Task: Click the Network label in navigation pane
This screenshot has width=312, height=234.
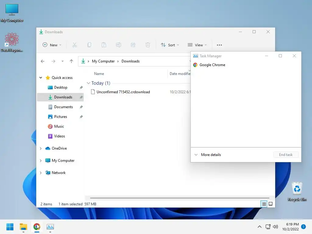Action: point(59,173)
